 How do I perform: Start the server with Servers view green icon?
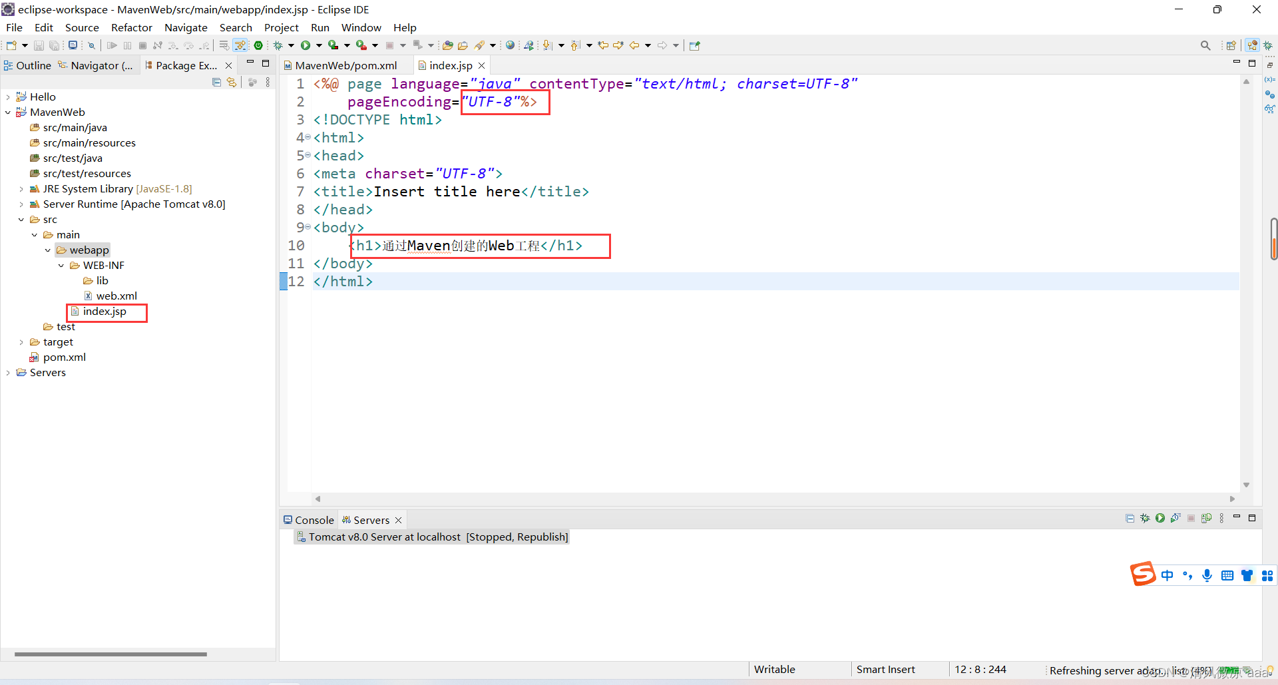1160,518
